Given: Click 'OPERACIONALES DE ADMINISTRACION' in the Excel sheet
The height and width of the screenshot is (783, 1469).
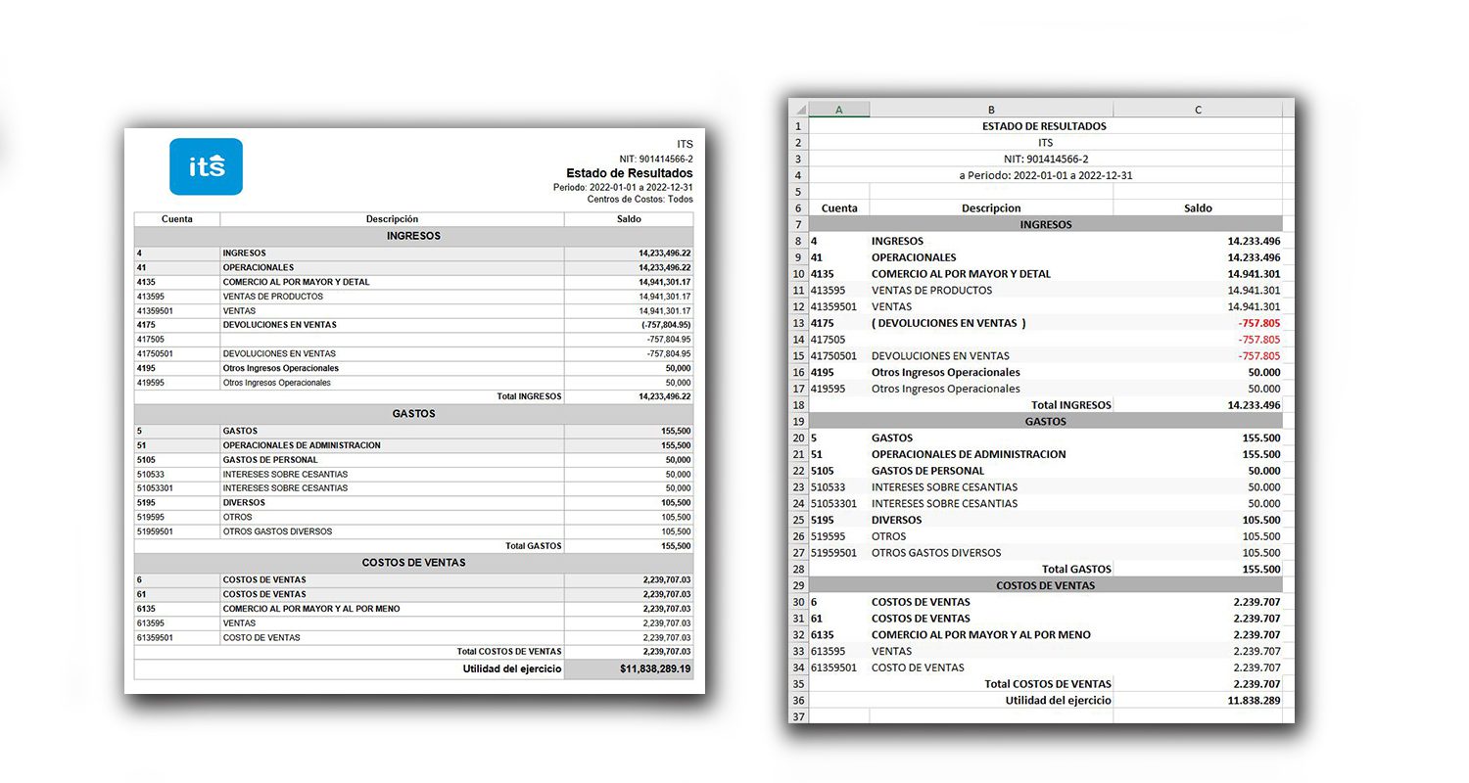Looking at the screenshot, I should coord(969,454).
